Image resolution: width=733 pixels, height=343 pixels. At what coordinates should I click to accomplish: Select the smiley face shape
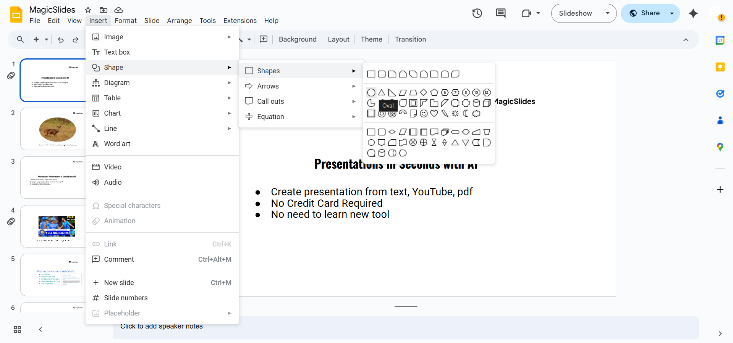point(424,114)
